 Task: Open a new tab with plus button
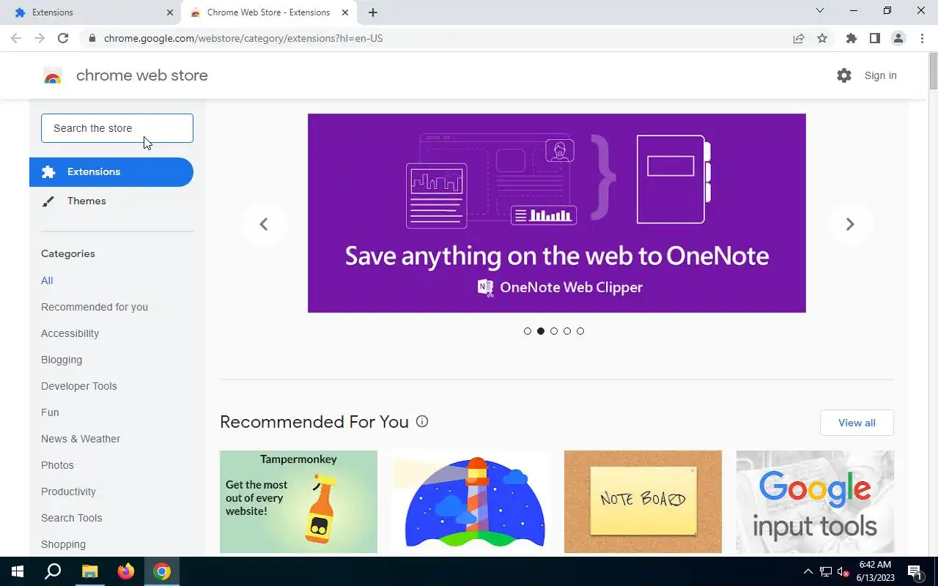373,12
